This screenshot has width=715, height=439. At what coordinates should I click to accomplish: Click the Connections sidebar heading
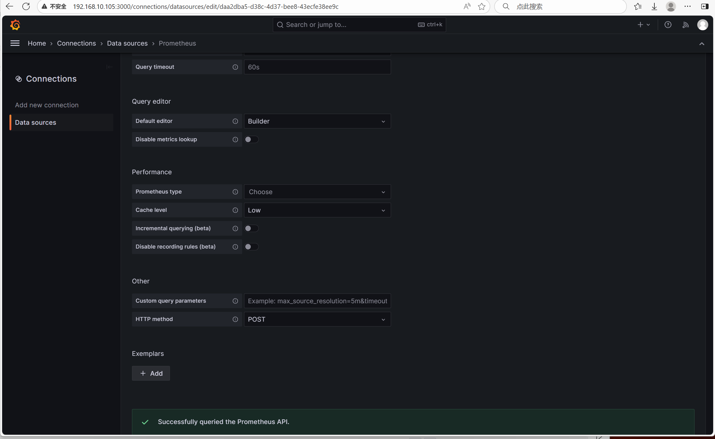click(x=51, y=79)
